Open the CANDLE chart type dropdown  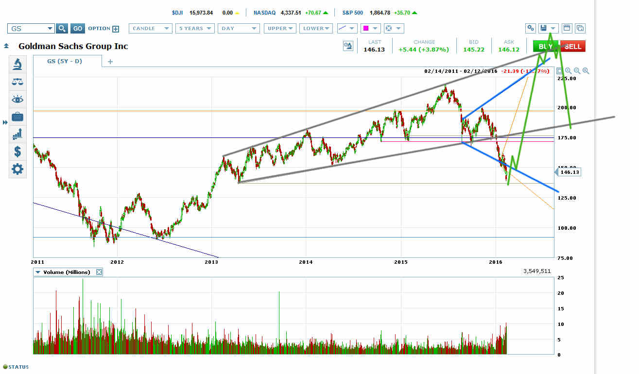point(151,29)
